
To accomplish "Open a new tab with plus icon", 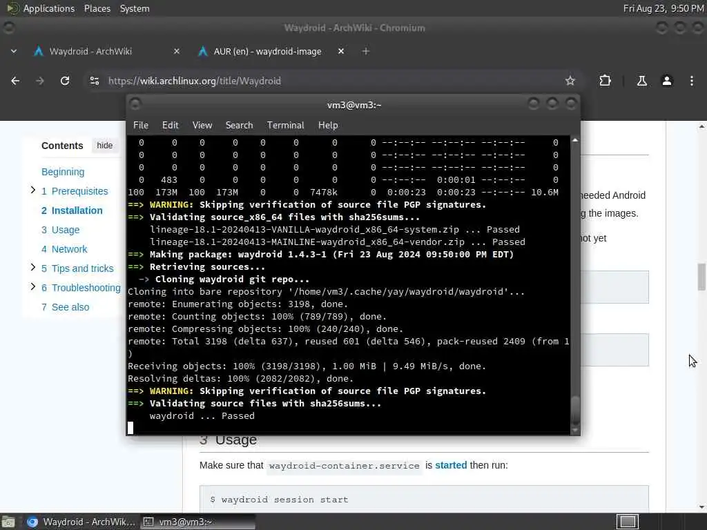I will (366, 51).
